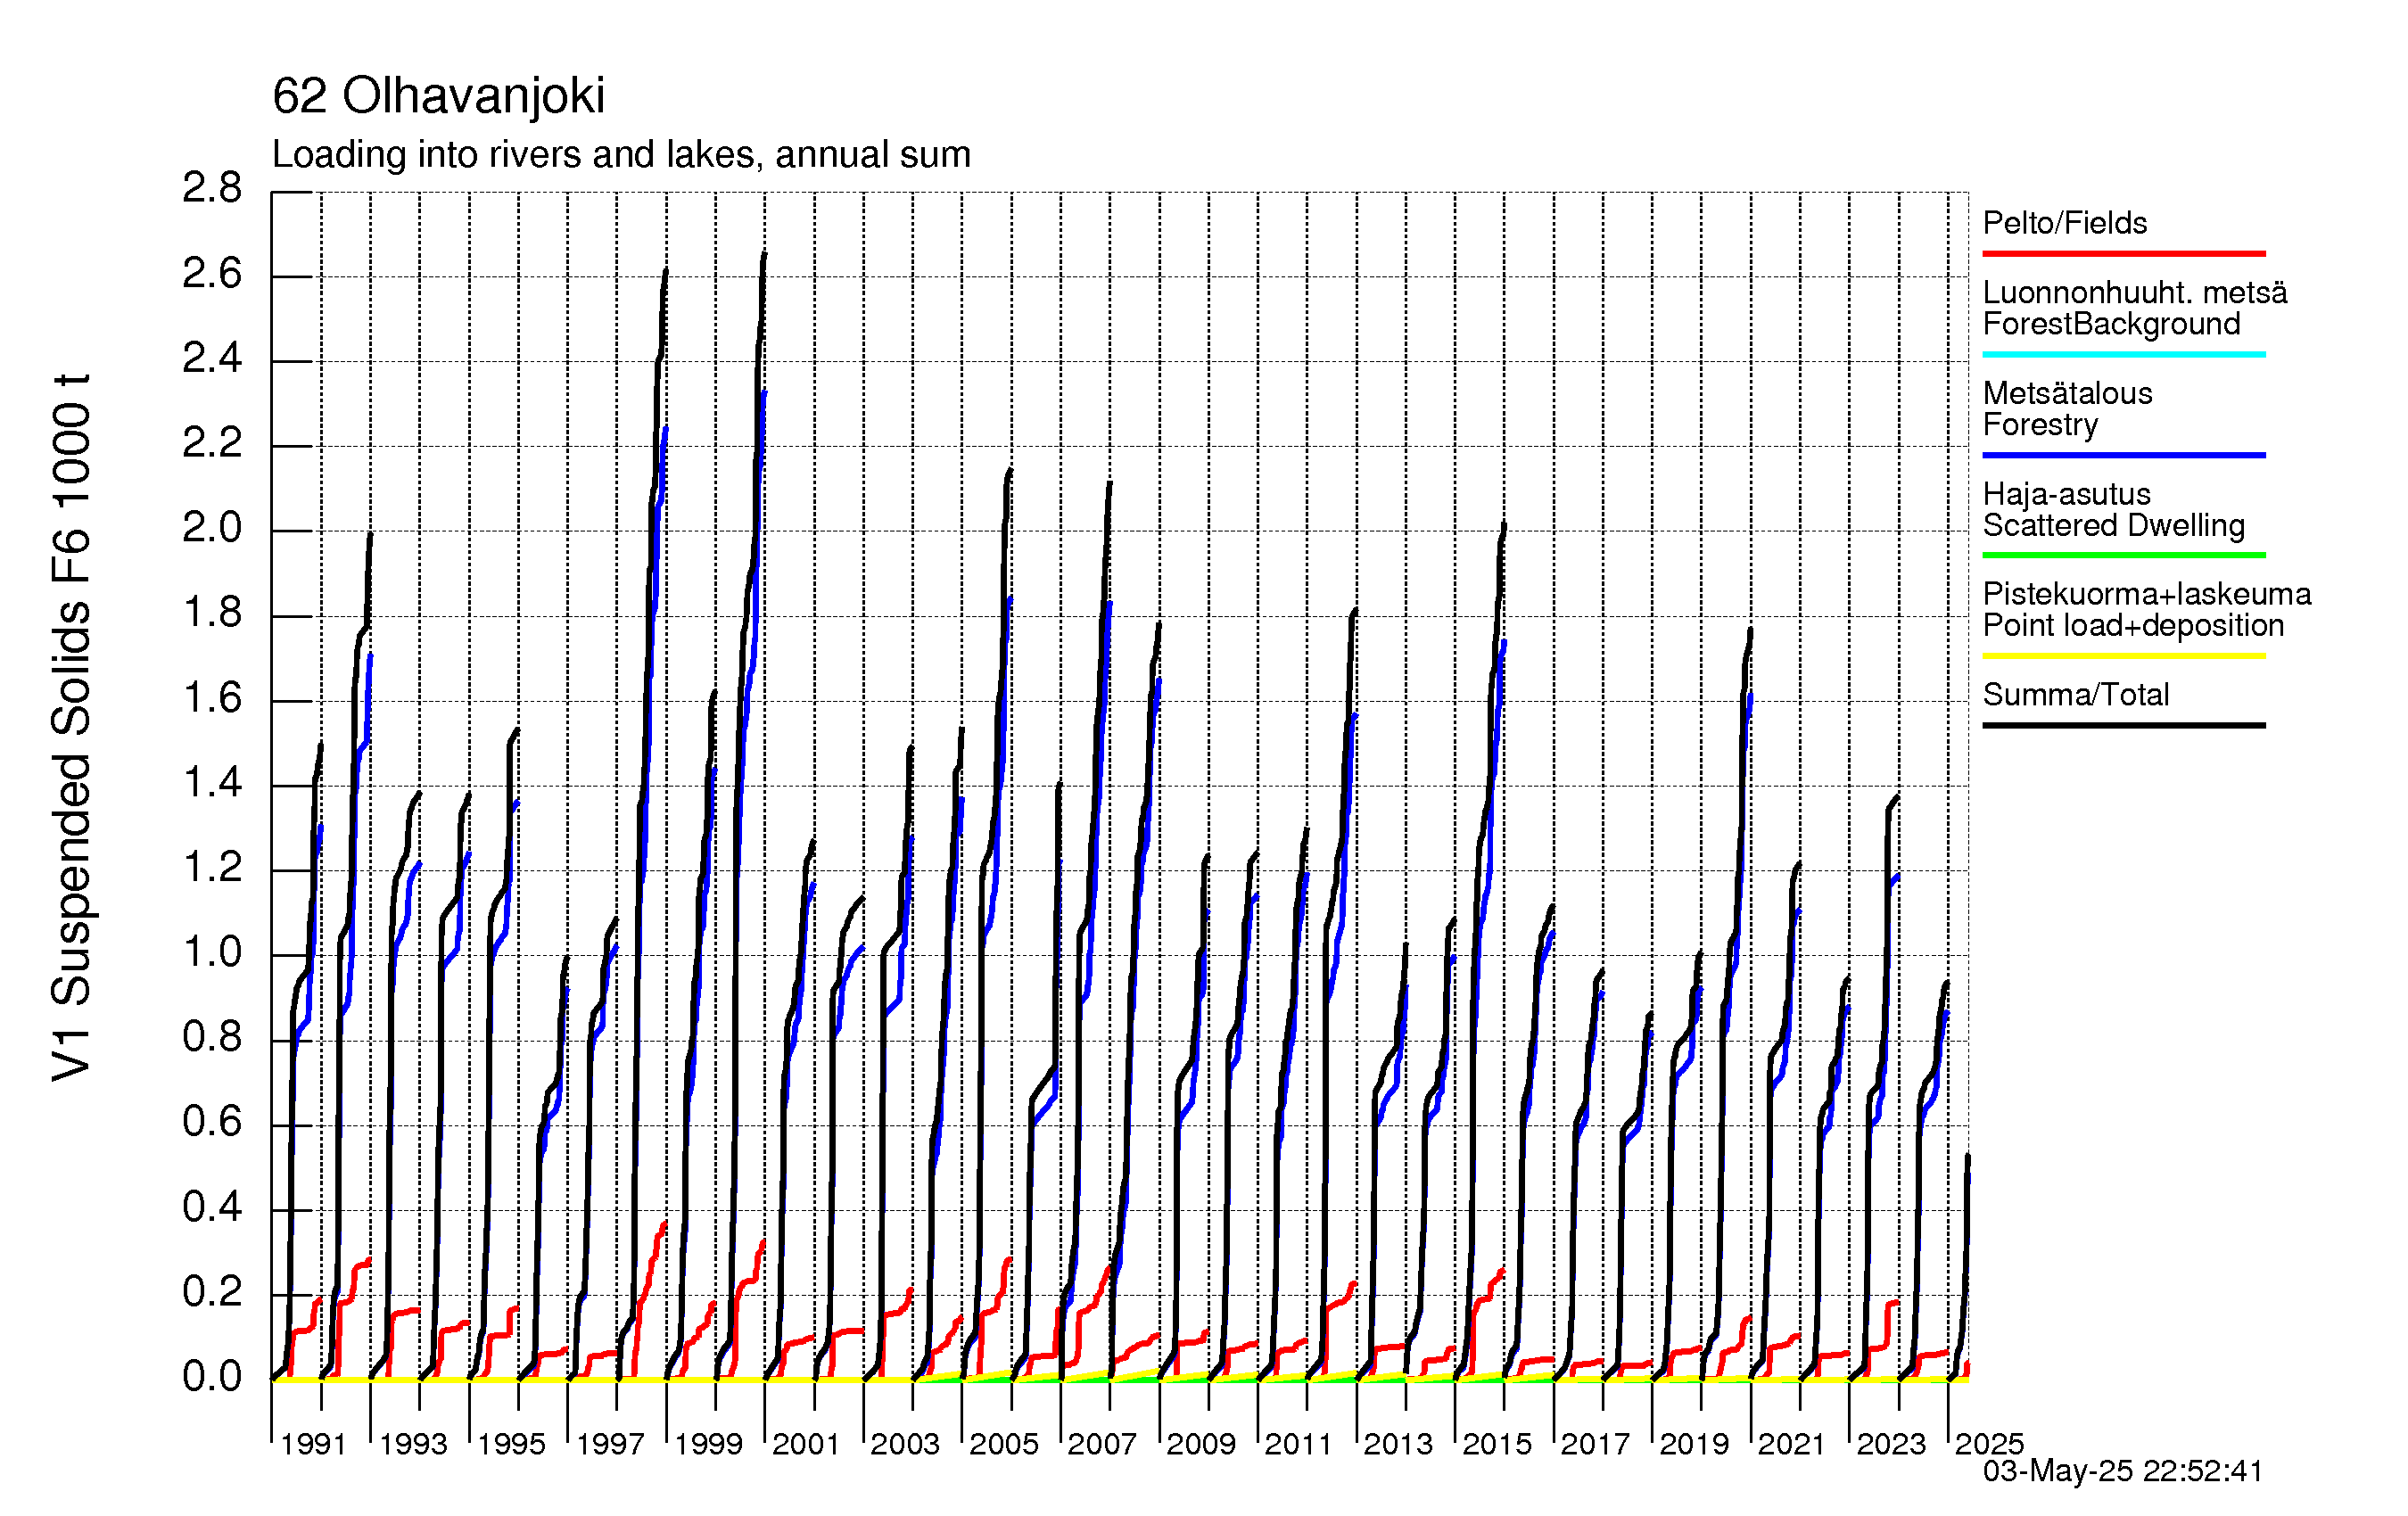Click the x-axis year label 1999
Screen dimensions: 2408x1516
(x=708, y=1444)
